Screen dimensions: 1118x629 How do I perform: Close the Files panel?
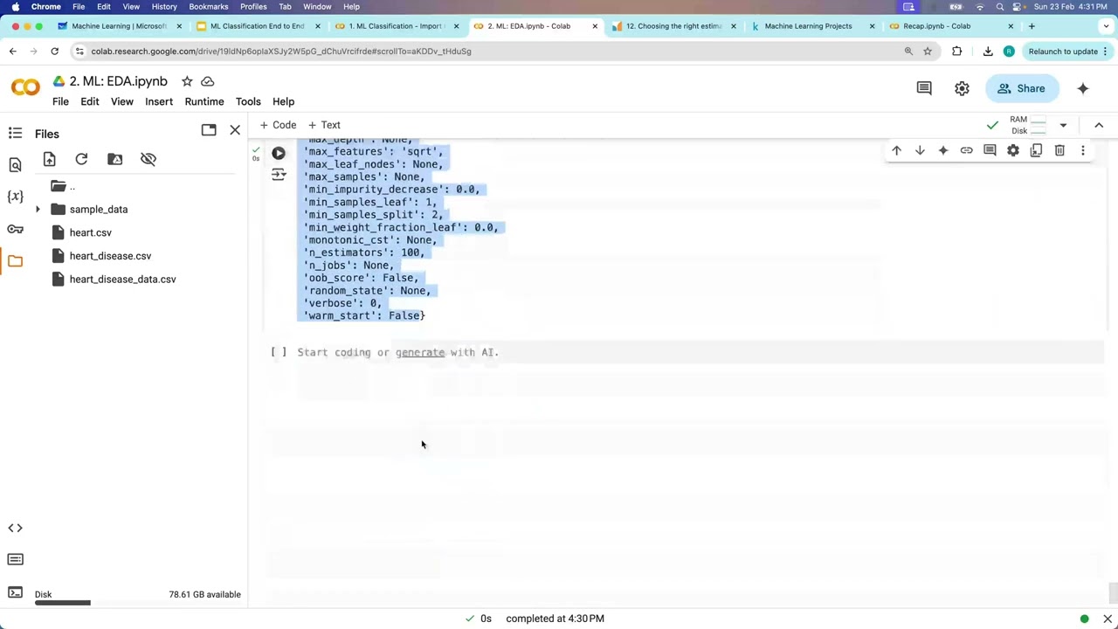(x=235, y=130)
